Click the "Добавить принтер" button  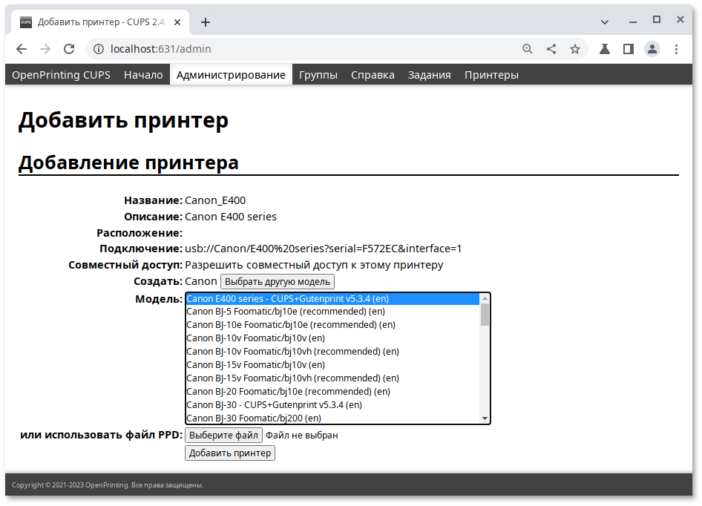[229, 453]
